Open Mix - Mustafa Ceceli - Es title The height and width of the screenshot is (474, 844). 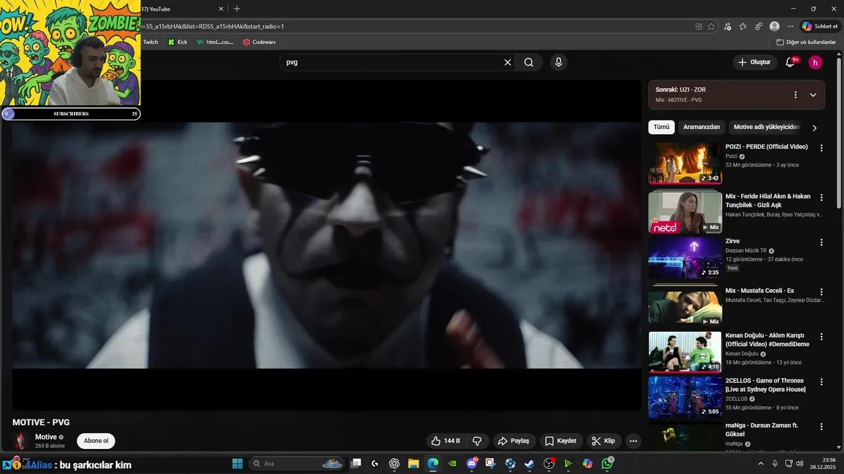[760, 291]
